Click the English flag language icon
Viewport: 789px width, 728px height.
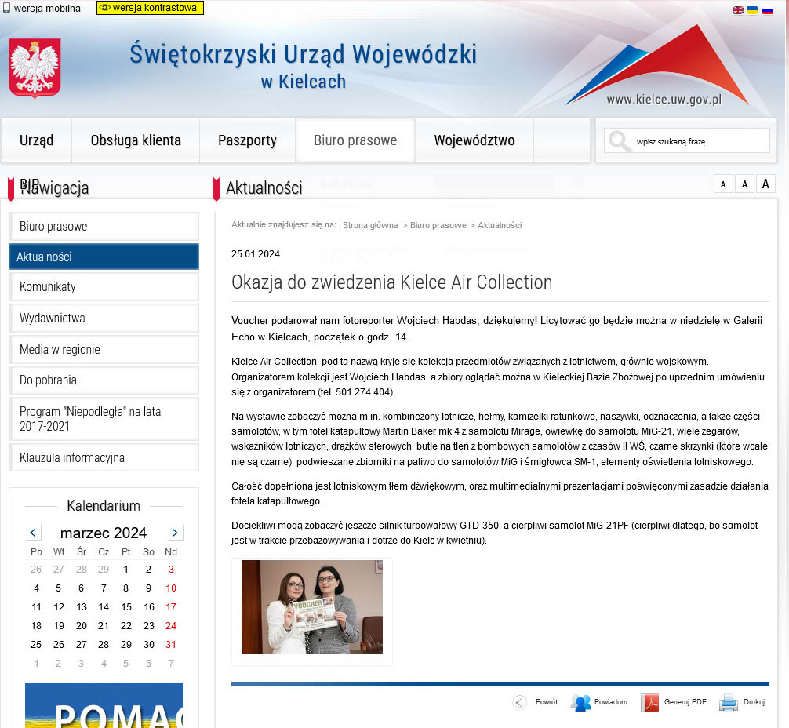pyautogui.click(x=738, y=10)
